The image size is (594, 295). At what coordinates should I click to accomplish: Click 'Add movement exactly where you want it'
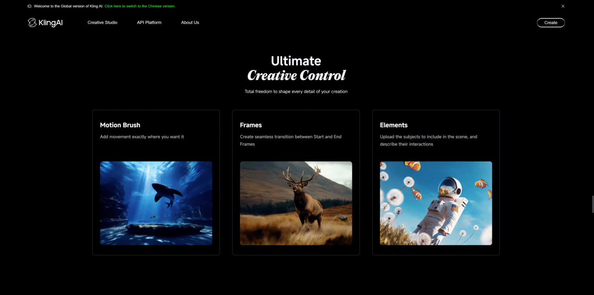point(142,137)
